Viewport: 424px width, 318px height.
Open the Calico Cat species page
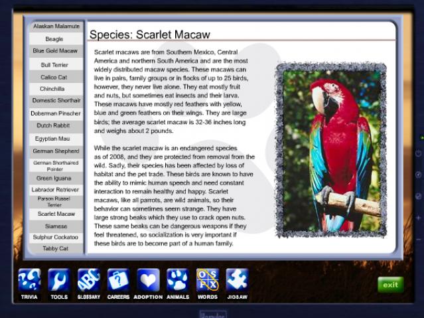[x=56, y=77]
